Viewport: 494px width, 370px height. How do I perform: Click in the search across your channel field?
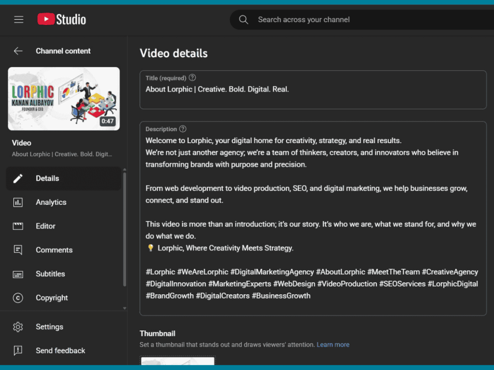338,20
